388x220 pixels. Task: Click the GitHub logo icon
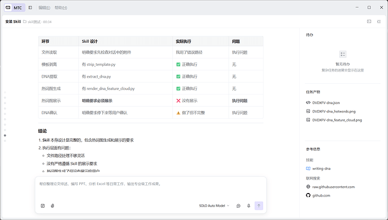pos(308,195)
